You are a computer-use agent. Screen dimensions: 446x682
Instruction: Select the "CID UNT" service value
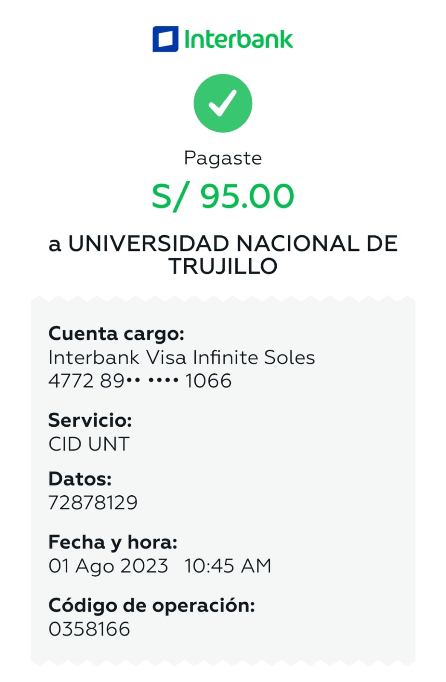89,444
